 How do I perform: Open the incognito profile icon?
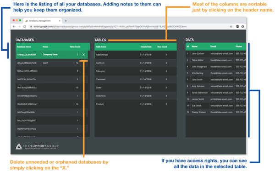237,26
